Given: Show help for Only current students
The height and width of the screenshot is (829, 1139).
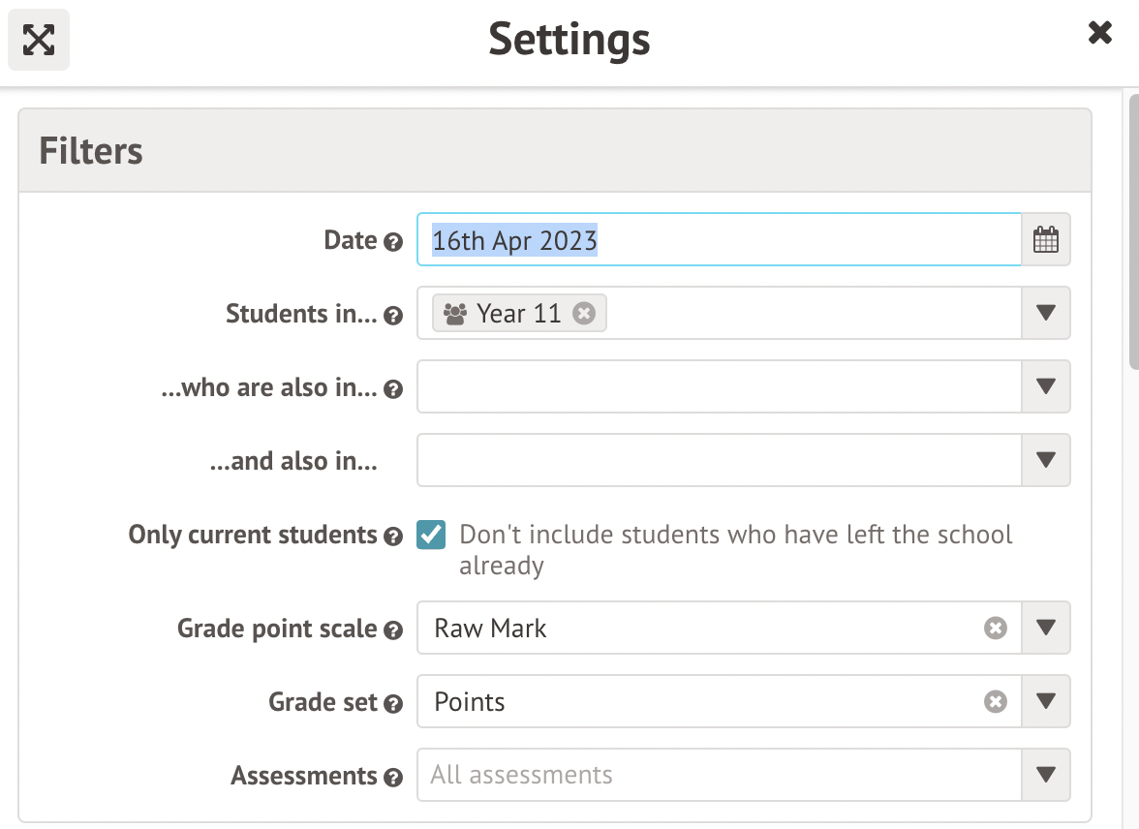Looking at the screenshot, I should (392, 537).
